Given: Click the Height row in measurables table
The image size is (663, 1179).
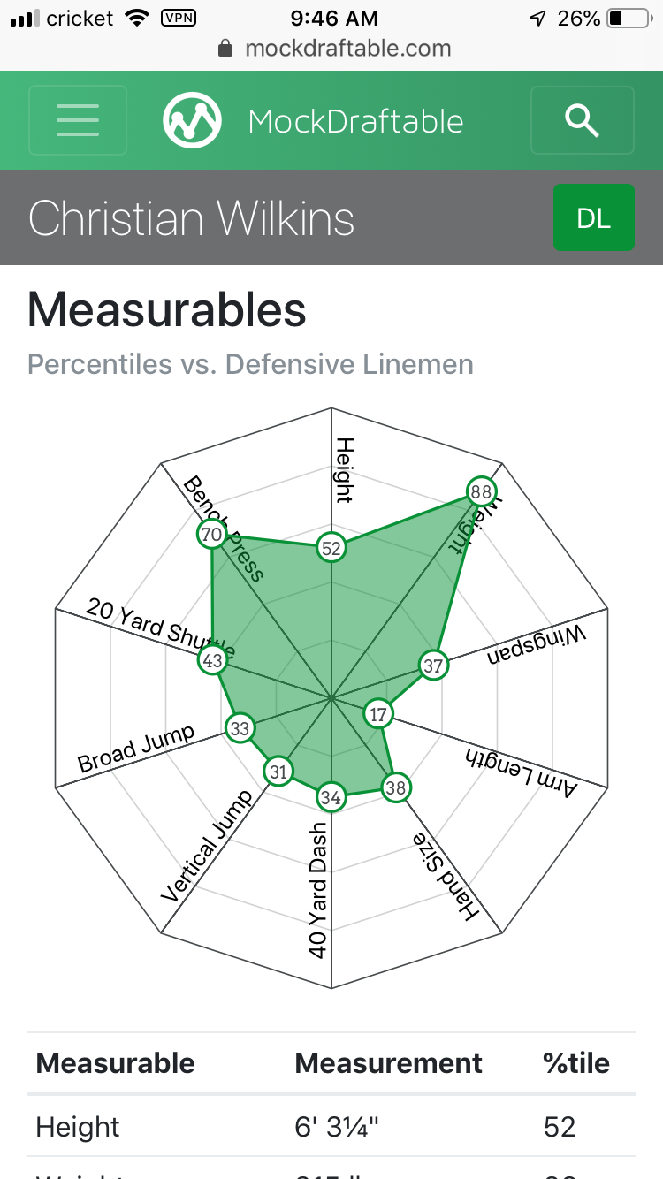Looking at the screenshot, I should click(331, 1127).
